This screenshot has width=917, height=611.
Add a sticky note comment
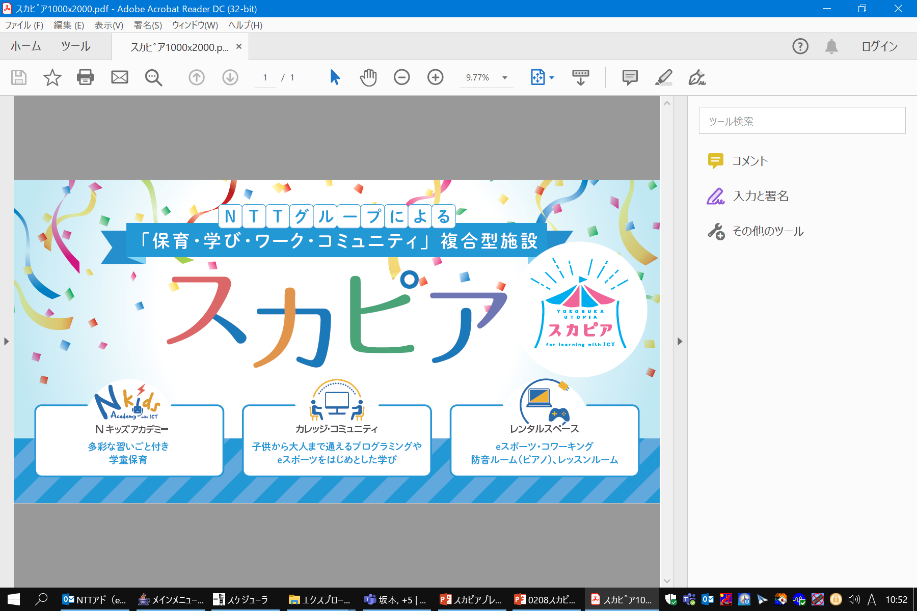point(630,77)
